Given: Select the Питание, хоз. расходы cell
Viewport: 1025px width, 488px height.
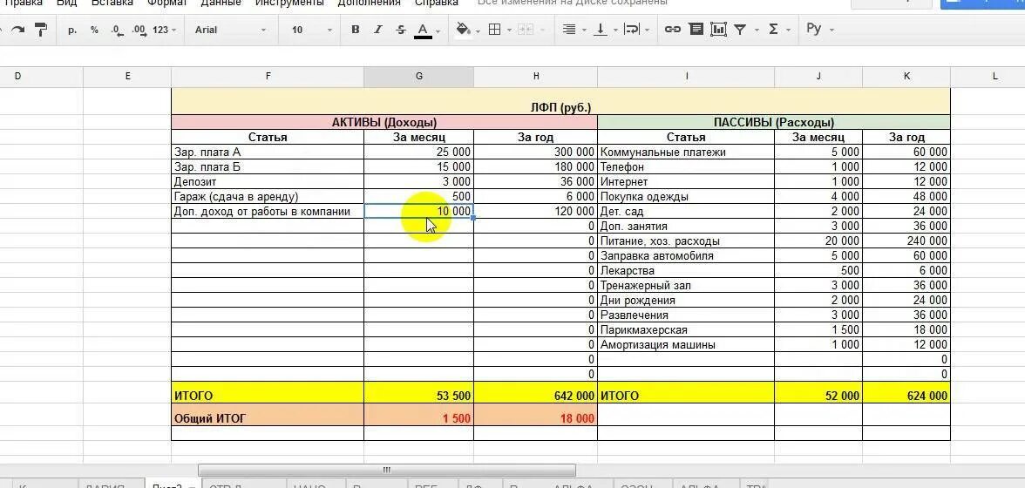Looking at the screenshot, I should click(686, 241).
